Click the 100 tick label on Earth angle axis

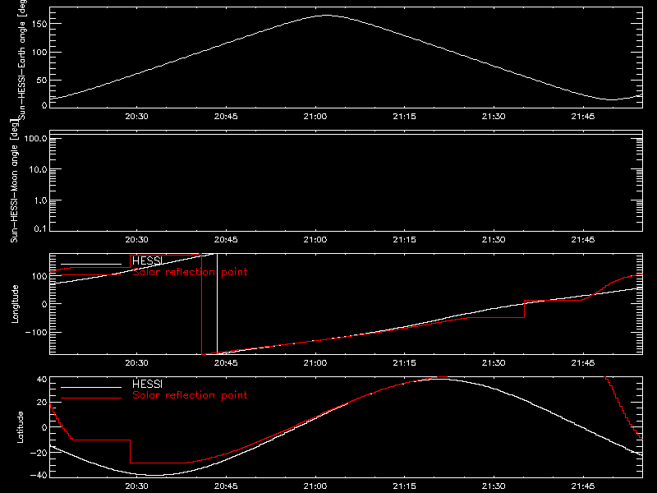pyautogui.click(x=39, y=52)
